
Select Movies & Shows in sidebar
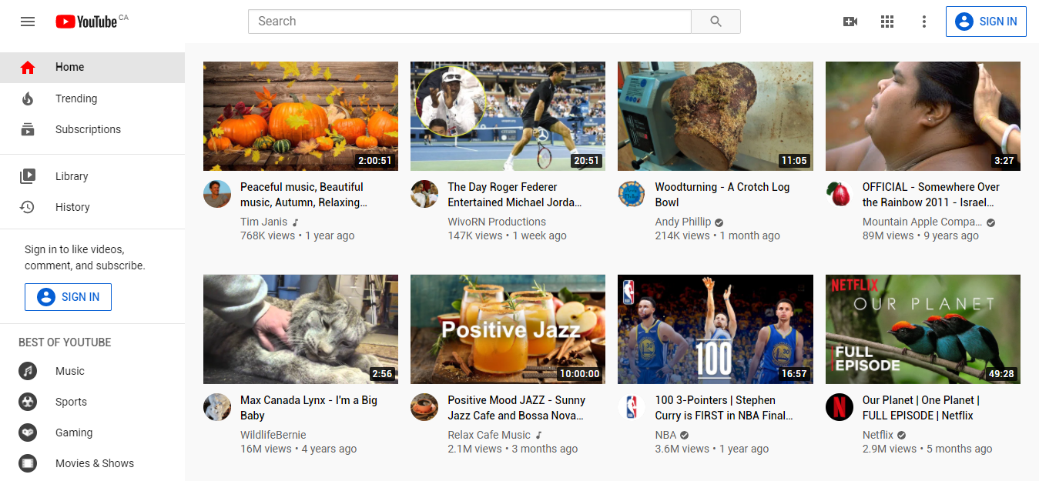92,463
